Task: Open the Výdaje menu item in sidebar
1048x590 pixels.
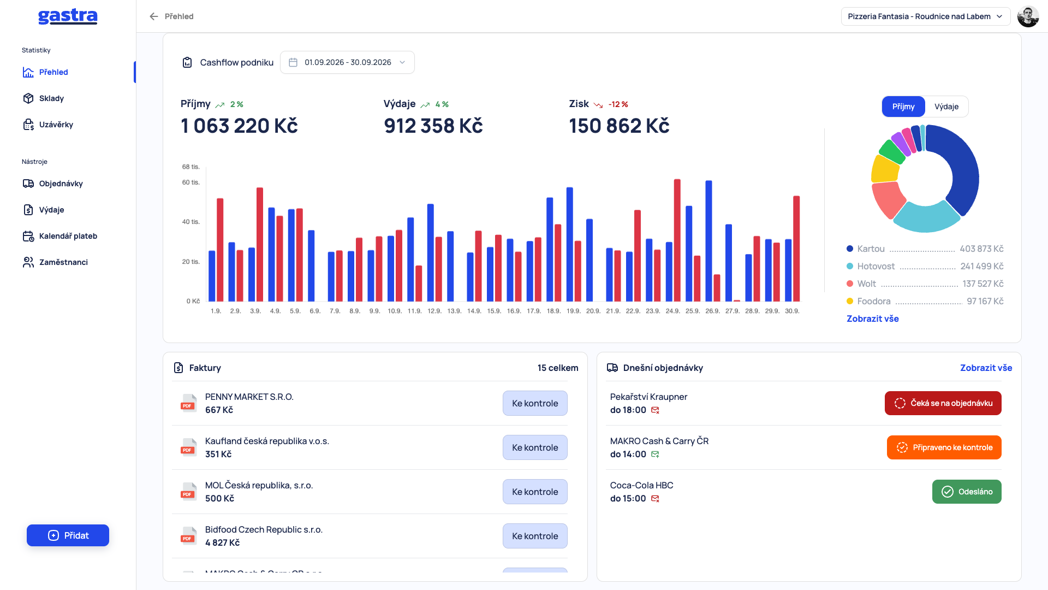Action: click(51, 210)
